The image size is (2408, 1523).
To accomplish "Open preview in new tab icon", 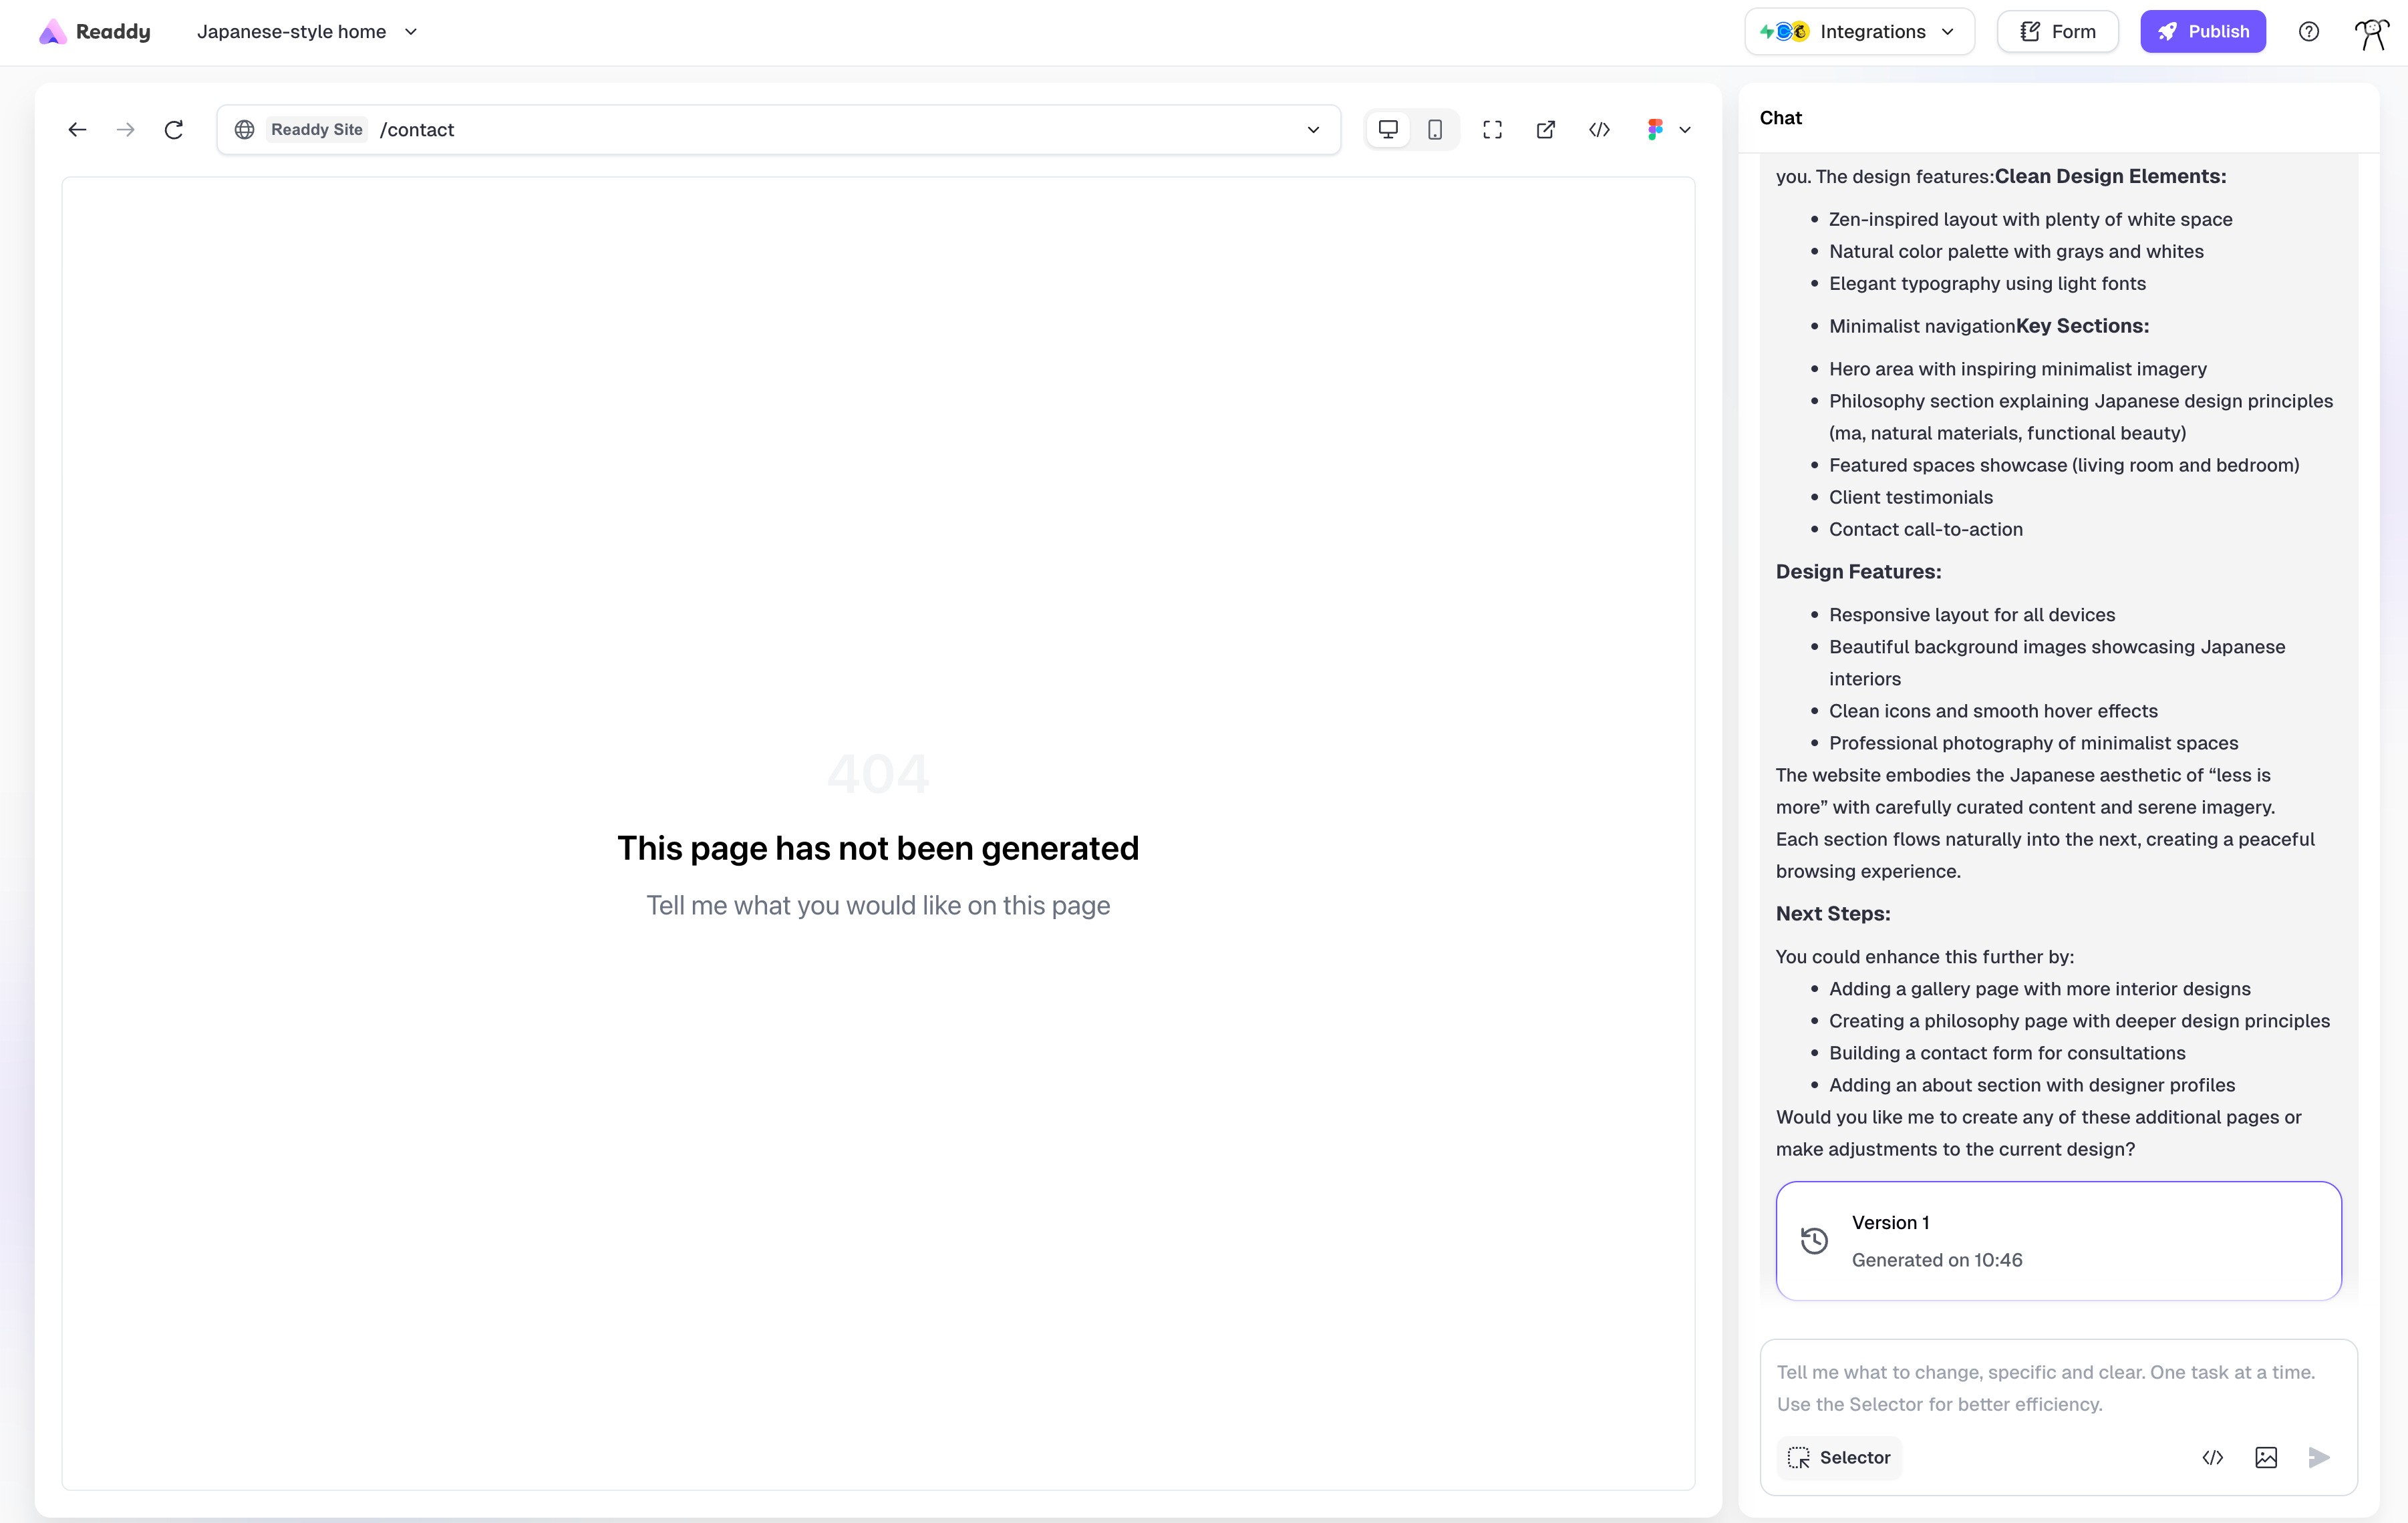I will [1545, 129].
